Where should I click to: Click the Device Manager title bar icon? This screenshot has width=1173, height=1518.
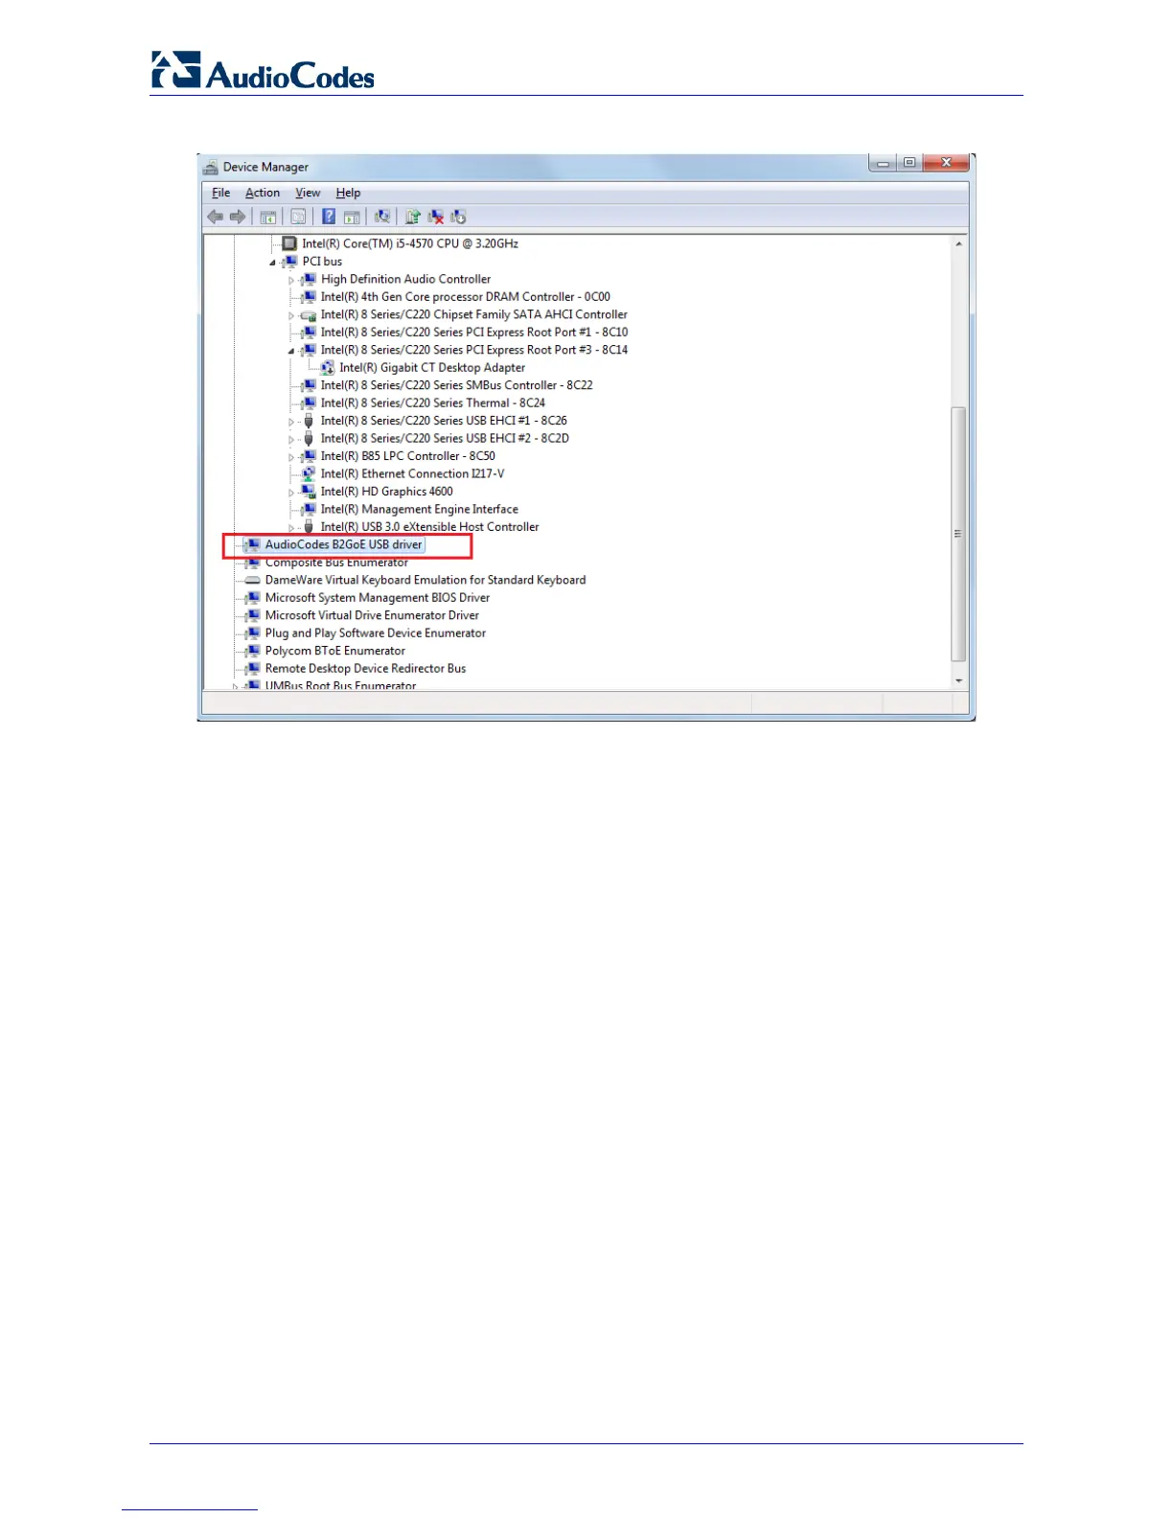pos(211,167)
